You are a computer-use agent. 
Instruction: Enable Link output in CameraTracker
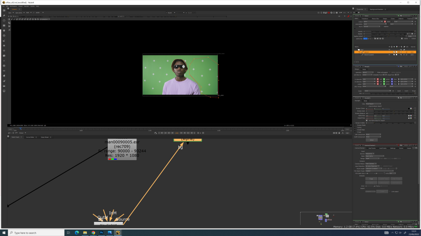click(x=390, y=192)
